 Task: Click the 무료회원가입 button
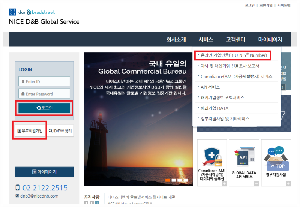tap(30, 130)
